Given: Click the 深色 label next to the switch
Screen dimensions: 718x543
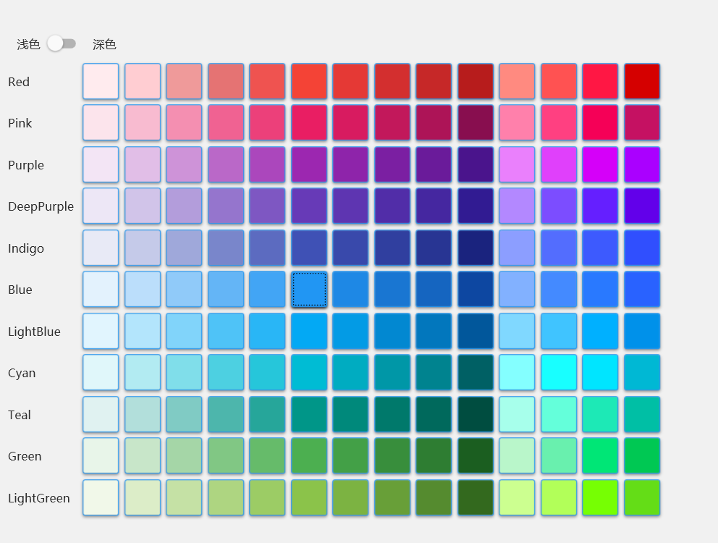Looking at the screenshot, I should click(x=104, y=45).
